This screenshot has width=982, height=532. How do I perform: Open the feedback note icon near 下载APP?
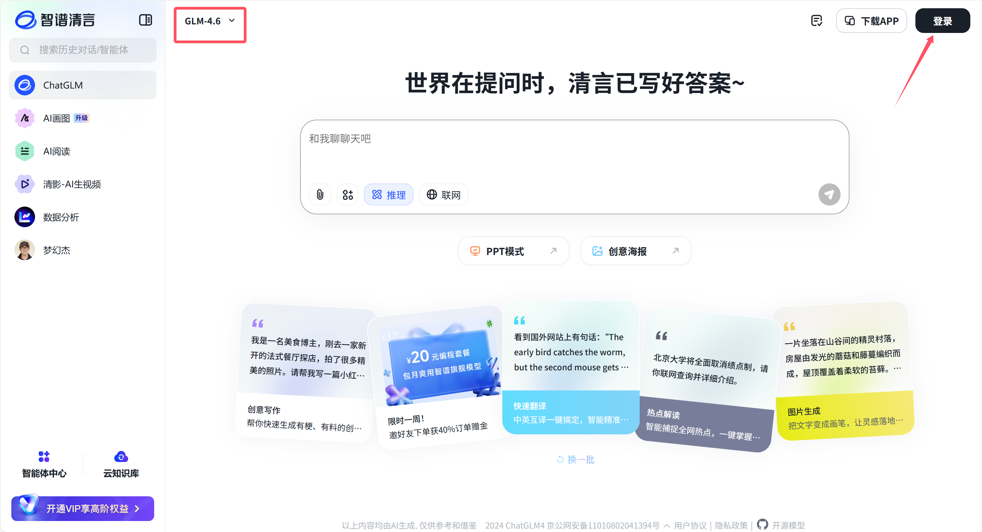click(x=816, y=21)
